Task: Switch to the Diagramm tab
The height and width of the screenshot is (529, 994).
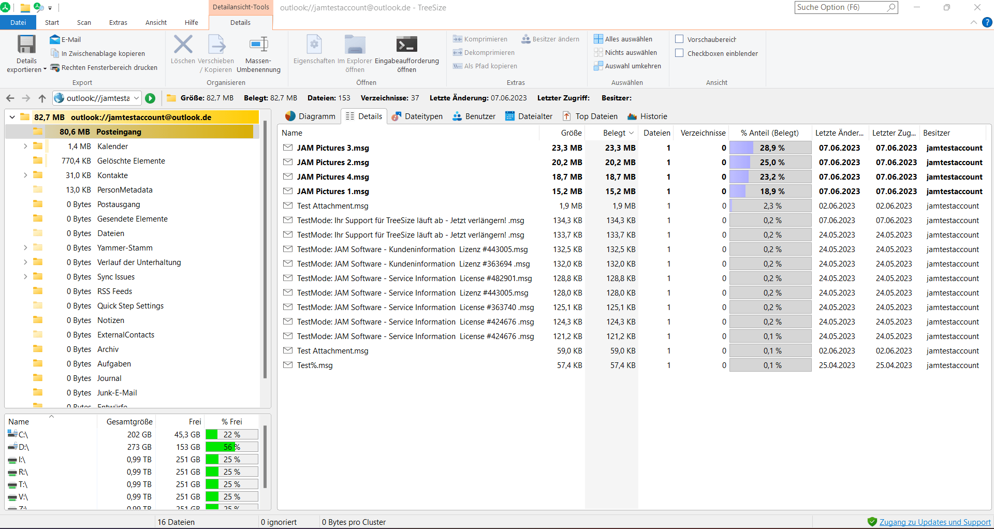Action: [x=310, y=116]
